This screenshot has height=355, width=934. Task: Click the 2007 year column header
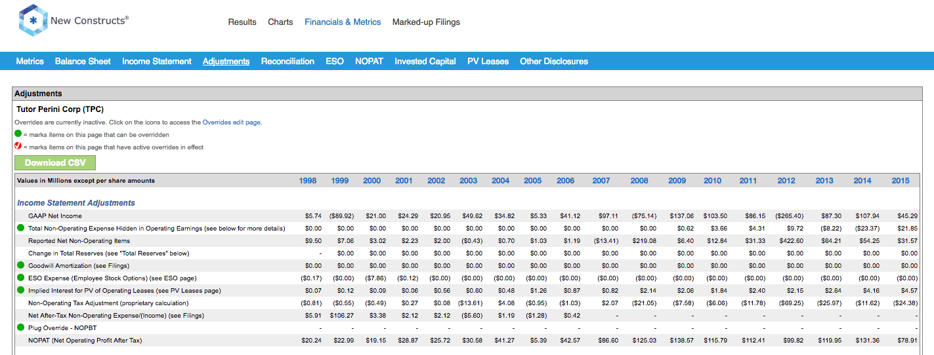click(x=601, y=181)
